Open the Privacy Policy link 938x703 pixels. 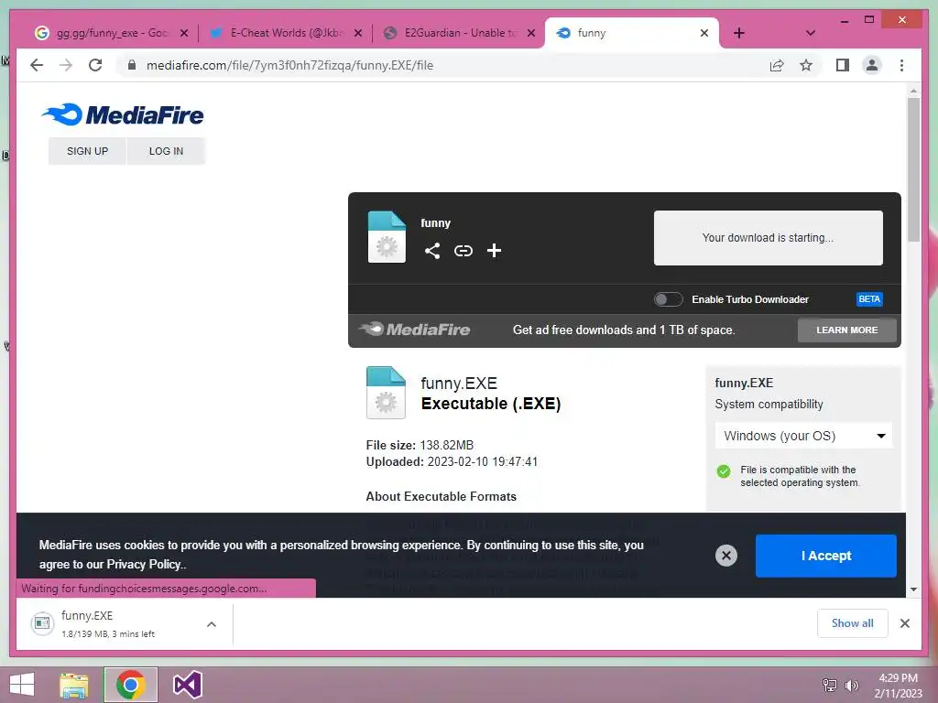[x=144, y=564]
